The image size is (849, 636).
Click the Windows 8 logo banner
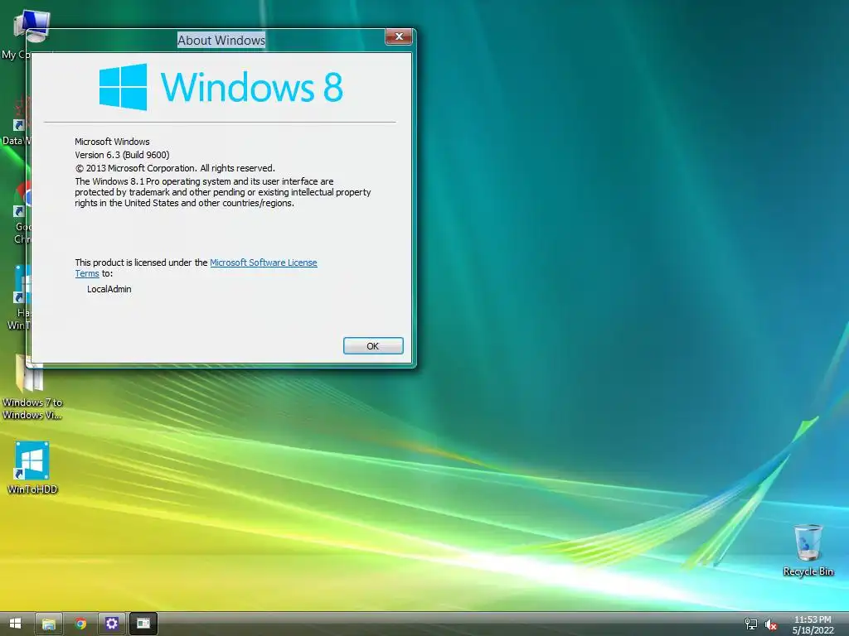tap(221, 87)
